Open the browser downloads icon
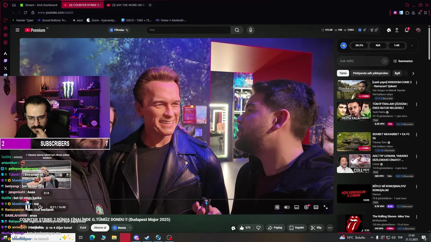Viewport: 431px width, 242px height. [x=420, y=12]
